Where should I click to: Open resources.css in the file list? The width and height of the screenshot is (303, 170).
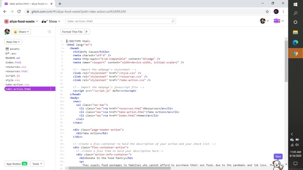point(16,67)
